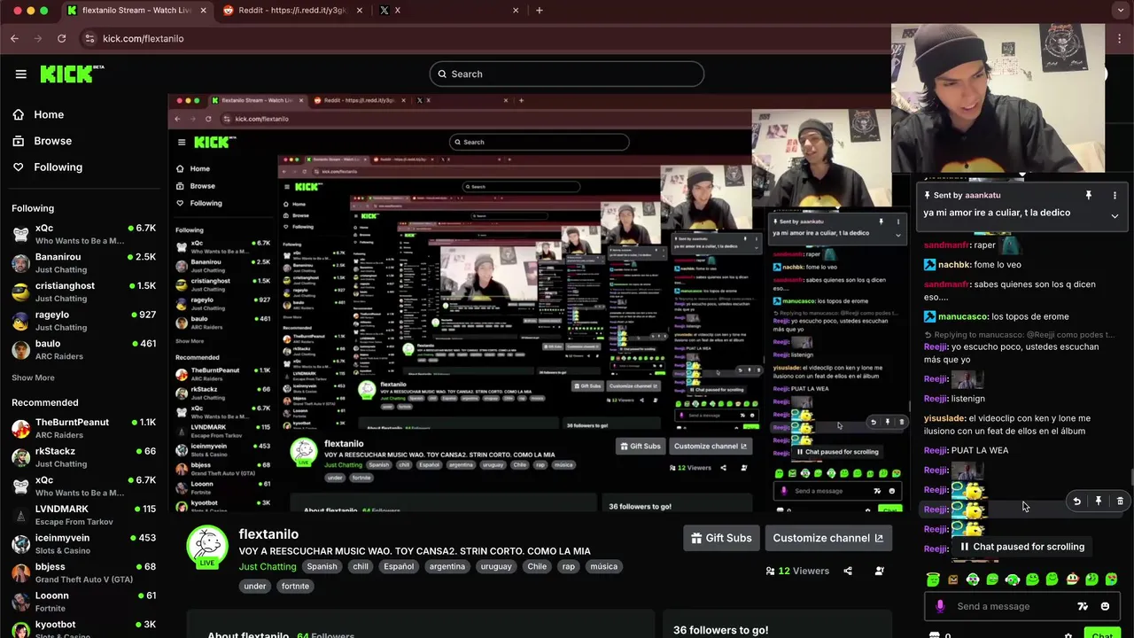Unpin the message sent by aaankatu
The height and width of the screenshot is (638, 1134).
pos(1089,195)
